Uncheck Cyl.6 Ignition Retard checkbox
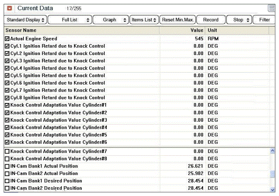The height and width of the screenshot is (196, 279). point(7,83)
